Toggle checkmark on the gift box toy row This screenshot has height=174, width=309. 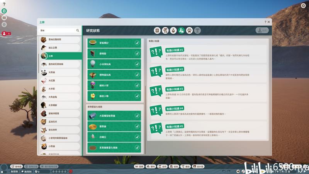point(137,75)
